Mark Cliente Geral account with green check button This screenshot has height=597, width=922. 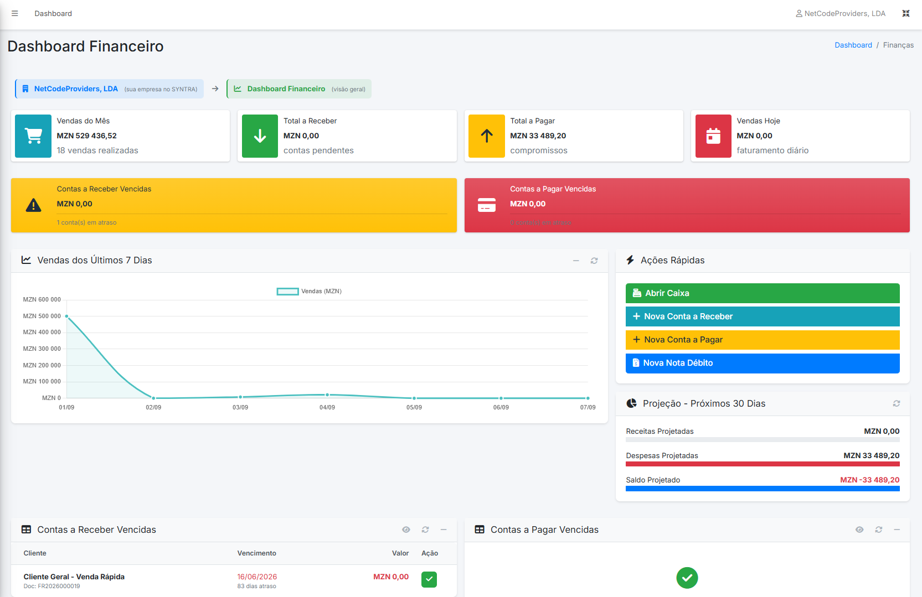tap(429, 579)
